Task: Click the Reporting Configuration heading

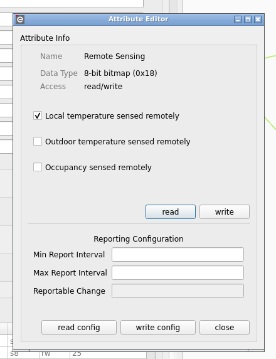Action: coord(139,238)
